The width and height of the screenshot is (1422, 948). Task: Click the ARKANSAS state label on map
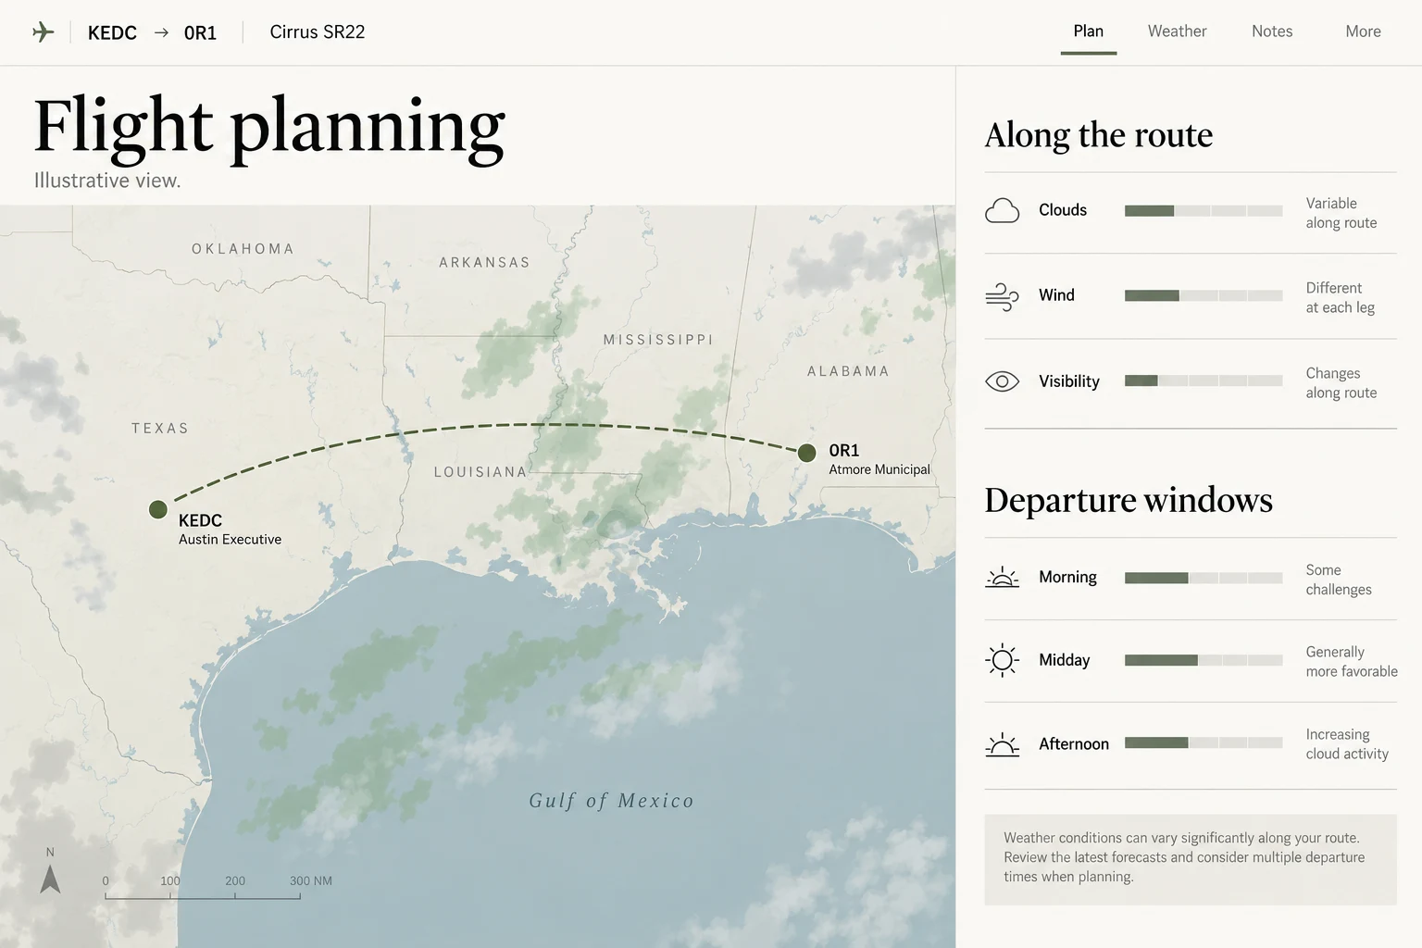[484, 263]
